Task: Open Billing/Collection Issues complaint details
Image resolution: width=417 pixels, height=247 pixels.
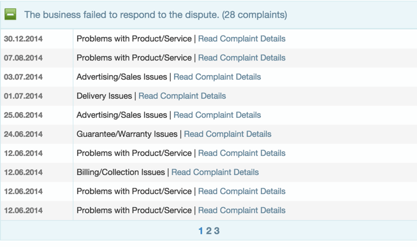Action: [x=215, y=172]
